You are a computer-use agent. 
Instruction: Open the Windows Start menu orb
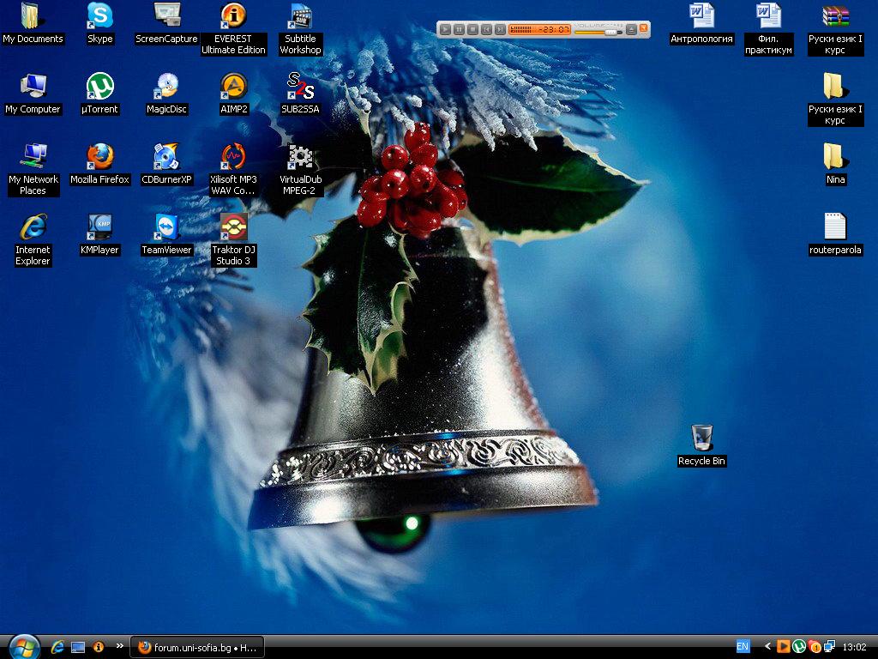pyautogui.click(x=22, y=645)
